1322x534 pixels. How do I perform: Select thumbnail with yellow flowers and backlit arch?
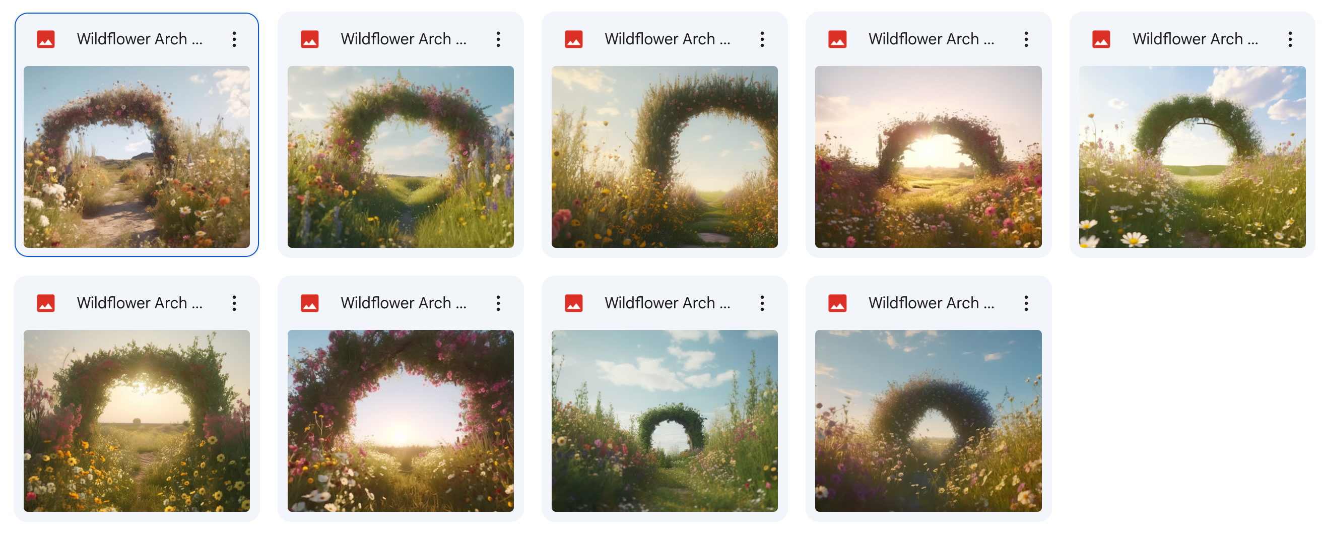point(137,421)
